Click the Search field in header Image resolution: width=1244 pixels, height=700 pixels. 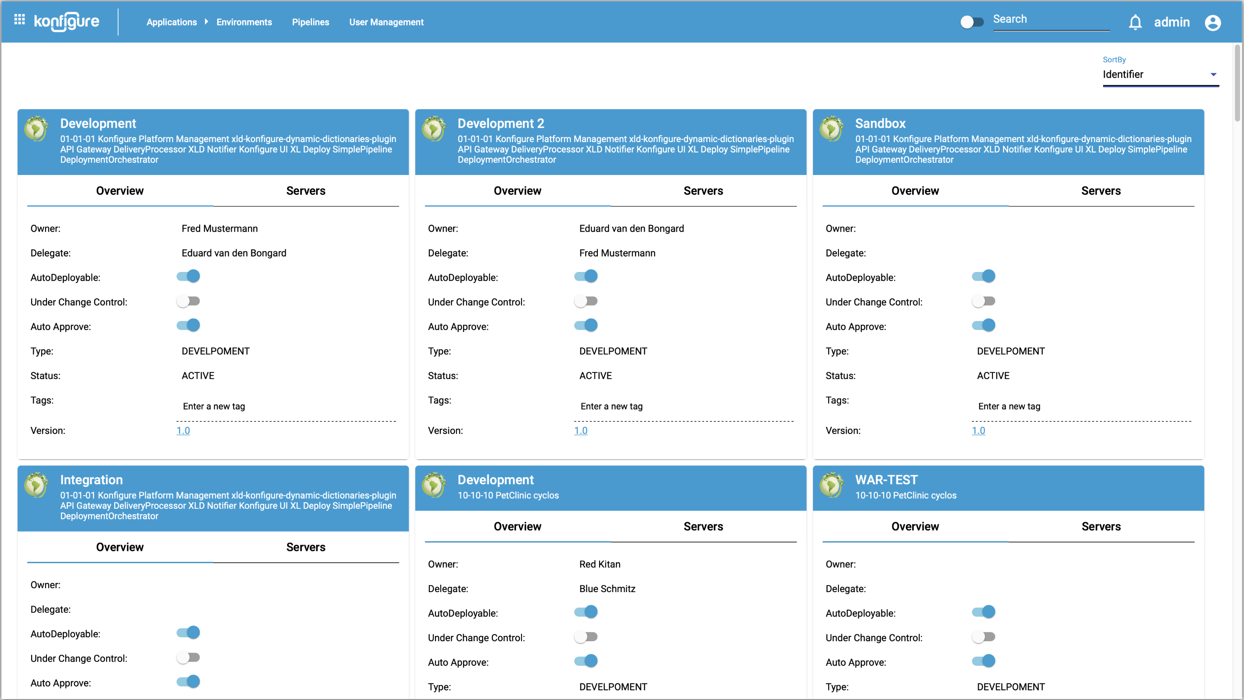(x=1051, y=20)
